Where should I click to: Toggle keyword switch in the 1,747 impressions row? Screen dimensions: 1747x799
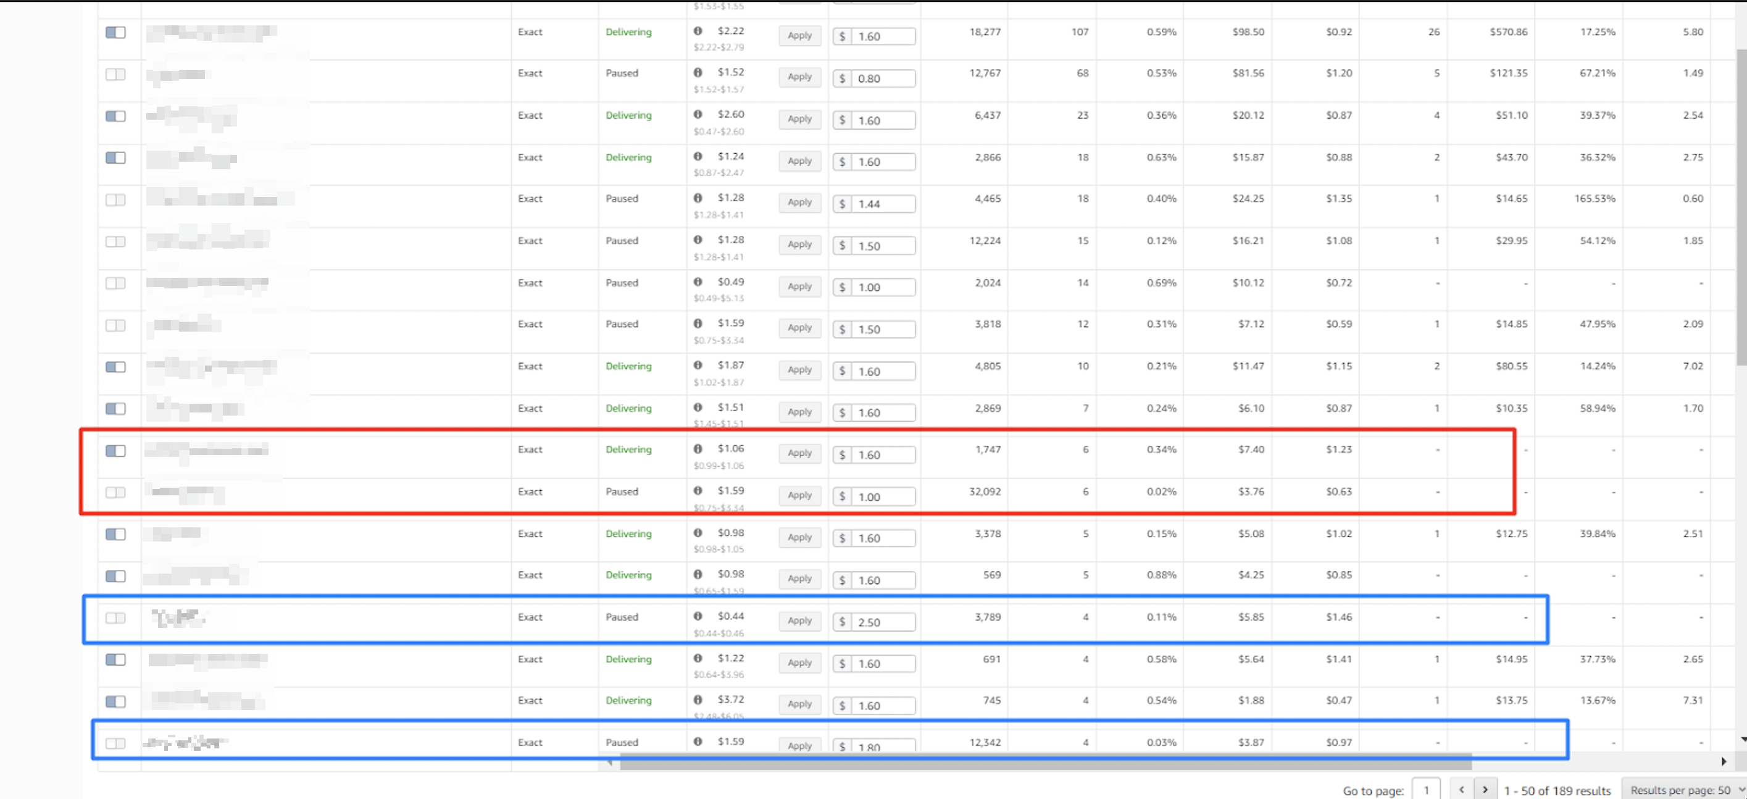[x=116, y=450]
